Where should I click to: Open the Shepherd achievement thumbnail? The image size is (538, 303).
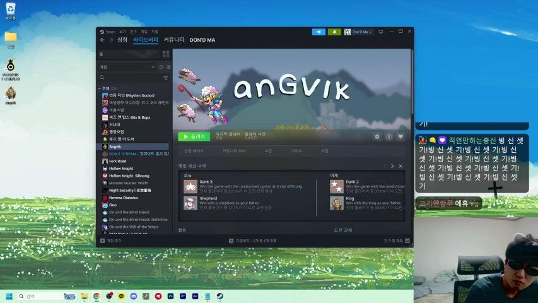[190, 203]
